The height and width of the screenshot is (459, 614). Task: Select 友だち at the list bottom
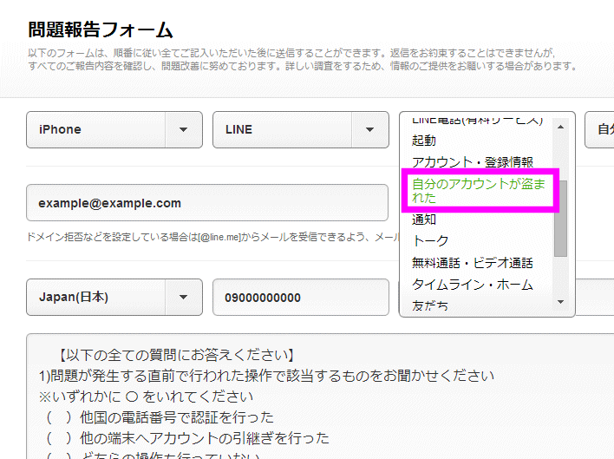click(430, 304)
